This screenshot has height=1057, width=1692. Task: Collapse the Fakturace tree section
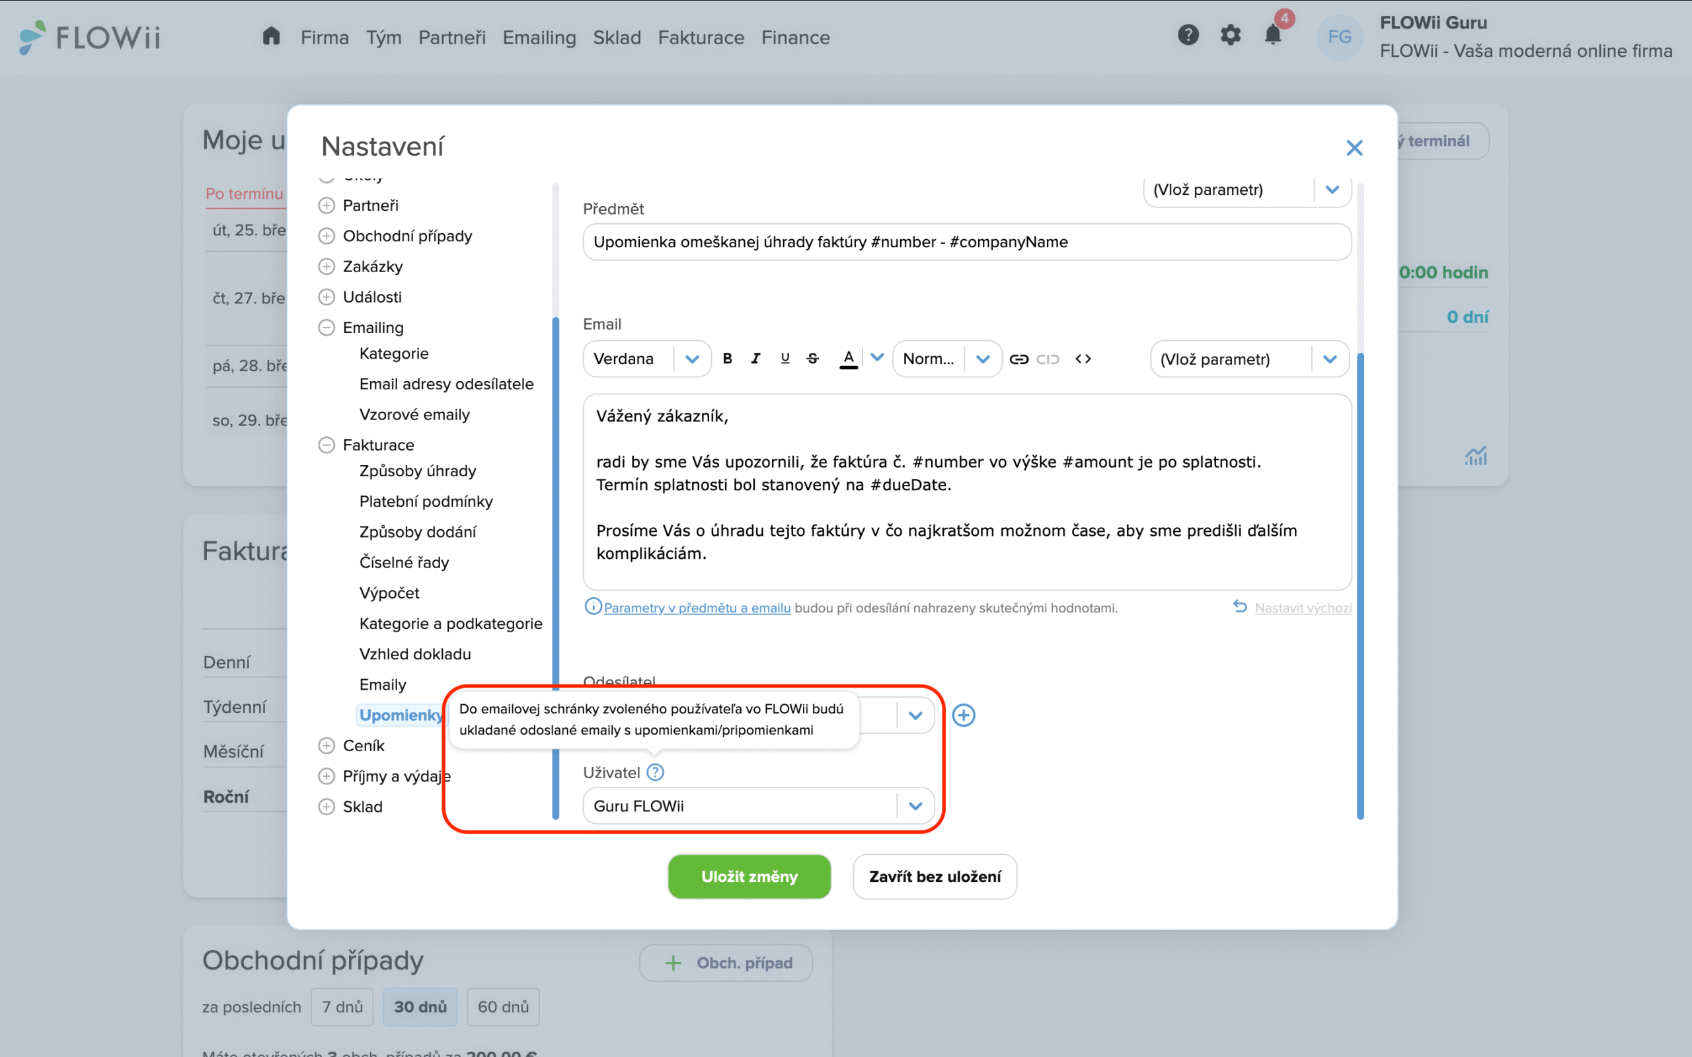327,445
